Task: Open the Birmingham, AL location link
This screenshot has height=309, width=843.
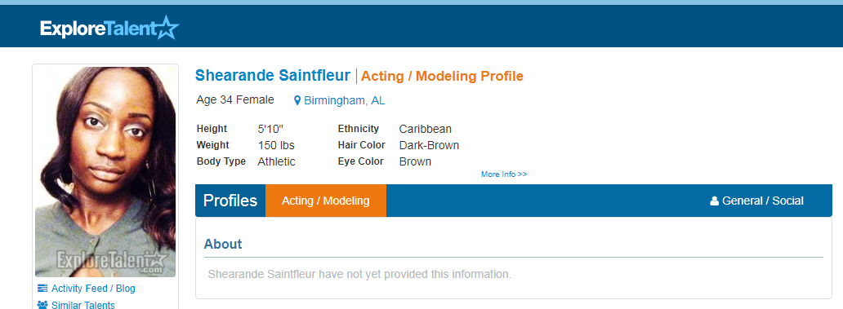Action: tap(345, 101)
